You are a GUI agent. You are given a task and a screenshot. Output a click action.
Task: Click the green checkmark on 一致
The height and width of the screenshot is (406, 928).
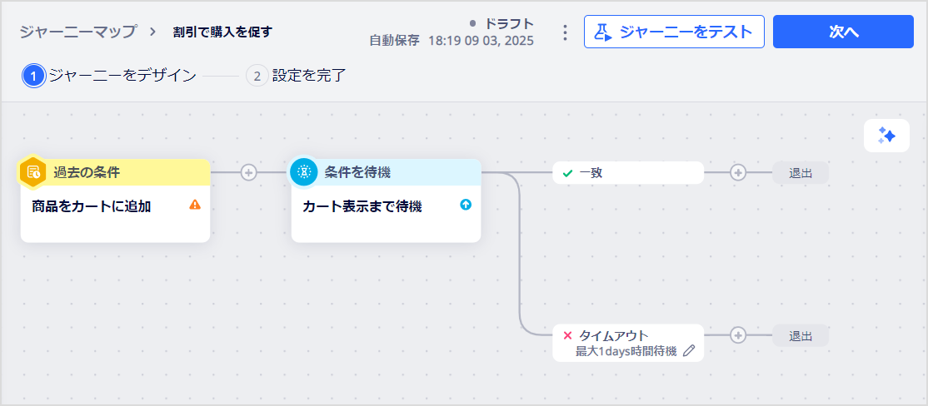click(x=567, y=173)
